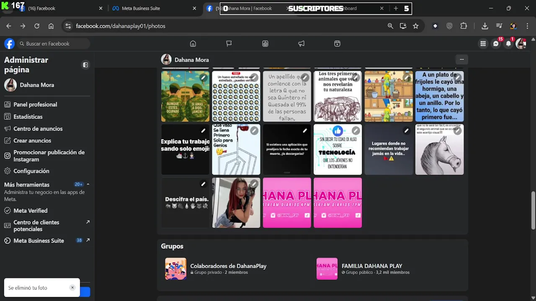The height and width of the screenshot is (301, 536).
Task: Edit the Descifra el país photo pencil
Action: [x=203, y=184]
